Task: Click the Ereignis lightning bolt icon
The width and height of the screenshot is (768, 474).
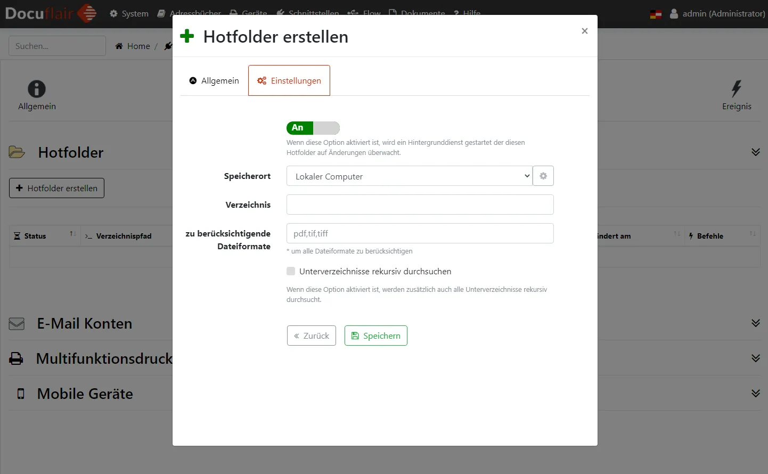Action: [737, 88]
